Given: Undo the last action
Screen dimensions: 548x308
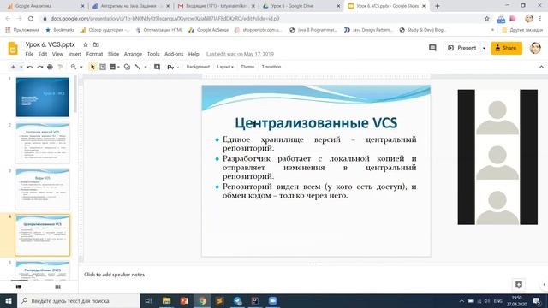Looking at the screenshot, I should pos(30,67).
